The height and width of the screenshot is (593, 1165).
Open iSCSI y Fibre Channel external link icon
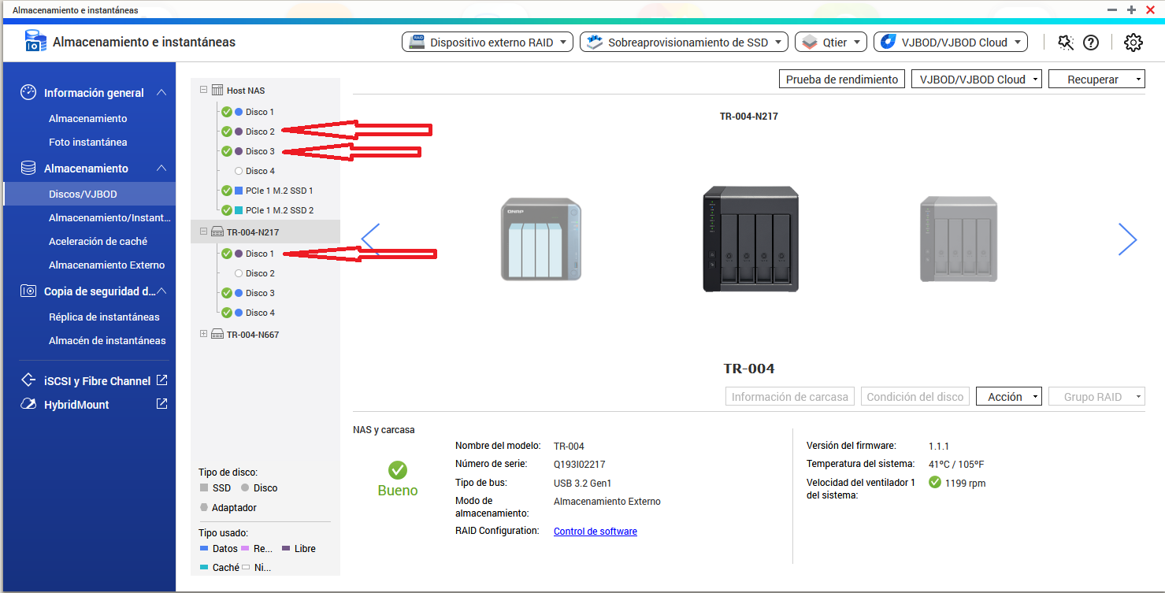[x=161, y=380]
